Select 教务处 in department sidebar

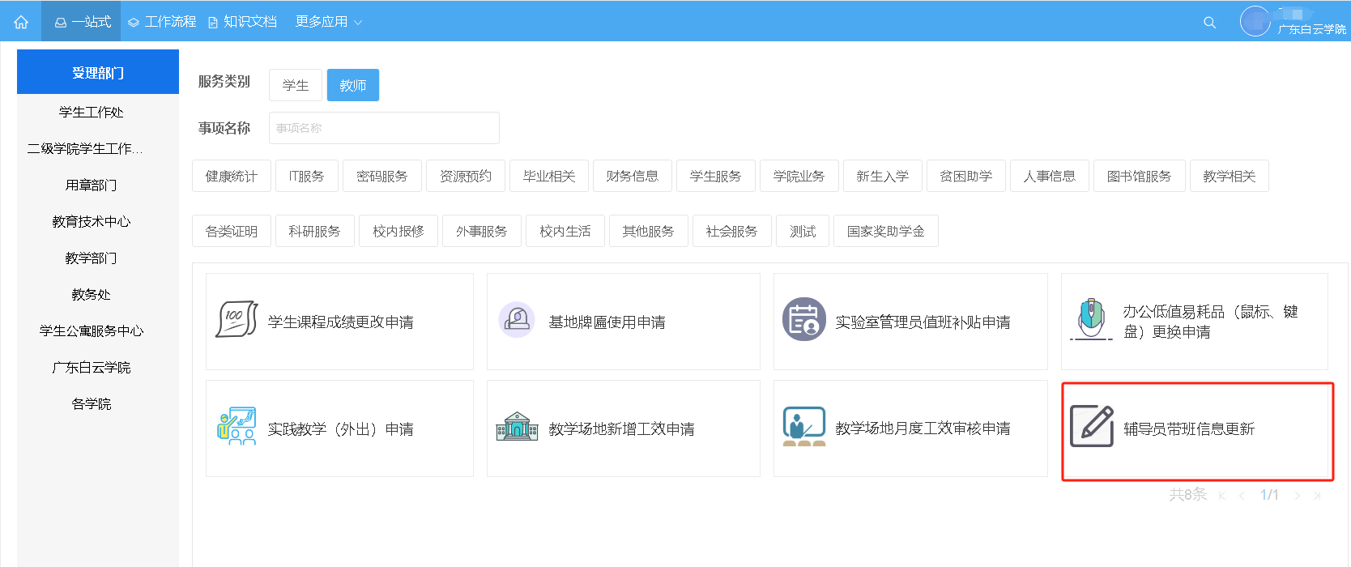point(91,294)
